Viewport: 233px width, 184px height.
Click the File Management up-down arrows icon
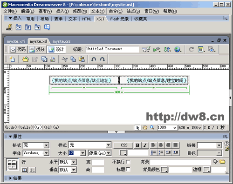pos(167,50)
